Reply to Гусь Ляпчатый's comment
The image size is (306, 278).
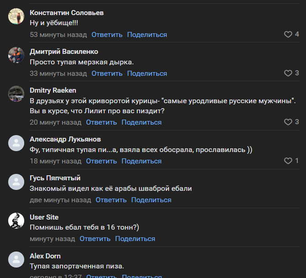click(111, 200)
